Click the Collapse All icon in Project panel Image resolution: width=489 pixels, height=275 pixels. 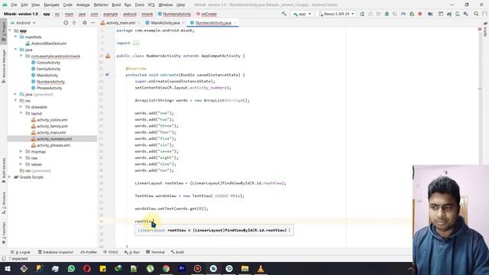click(74, 23)
